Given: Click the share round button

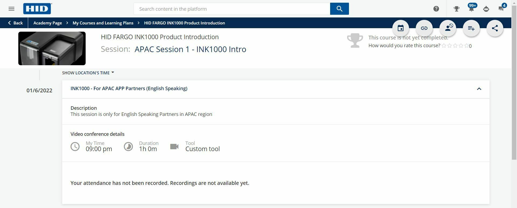Looking at the screenshot, I should click(x=495, y=28).
